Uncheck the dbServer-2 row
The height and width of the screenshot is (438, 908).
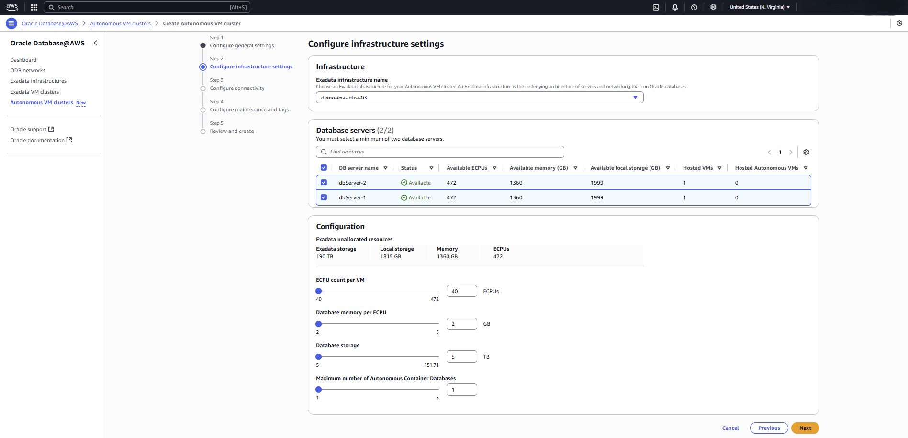click(x=324, y=182)
